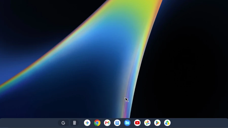Launch Gemini from the shelf
The height and width of the screenshot is (128, 228).
click(87, 123)
